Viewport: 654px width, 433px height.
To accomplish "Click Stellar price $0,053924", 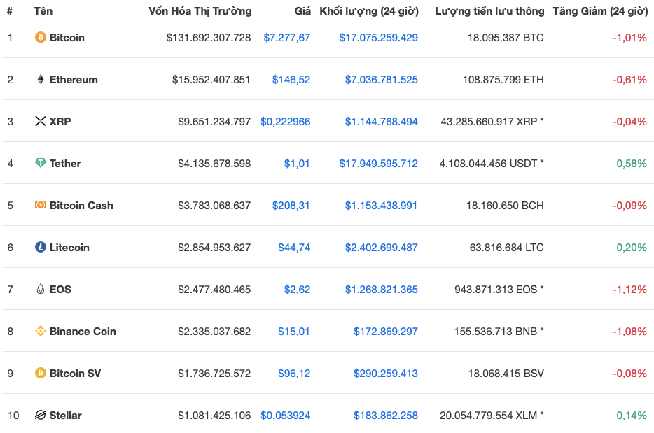I will point(285,416).
